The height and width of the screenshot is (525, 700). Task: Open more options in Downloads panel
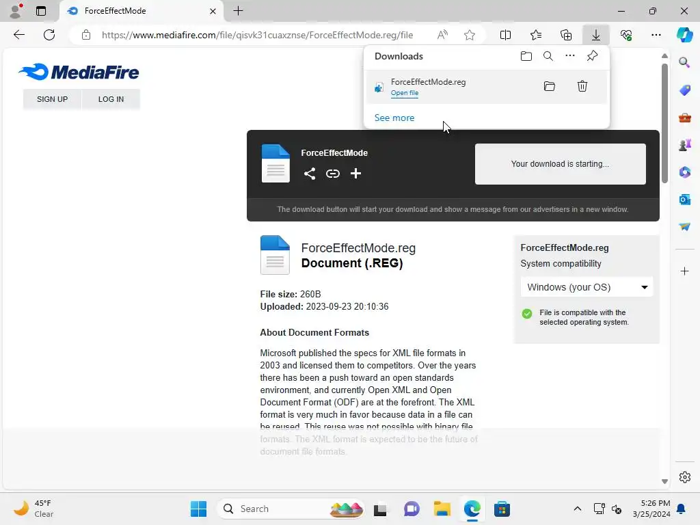[569, 56]
